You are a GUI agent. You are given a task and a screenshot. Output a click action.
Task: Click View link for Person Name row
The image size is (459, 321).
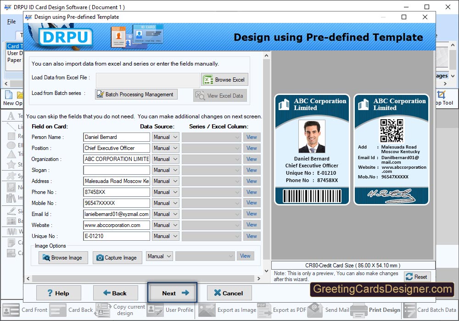tap(252, 137)
